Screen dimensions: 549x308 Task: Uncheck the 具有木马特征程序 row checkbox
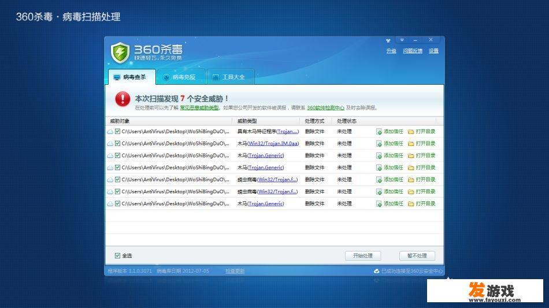(x=118, y=132)
